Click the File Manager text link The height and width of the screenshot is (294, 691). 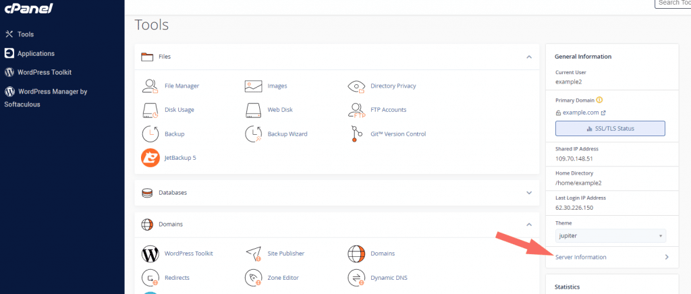pyautogui.click(x=182, y=86)
